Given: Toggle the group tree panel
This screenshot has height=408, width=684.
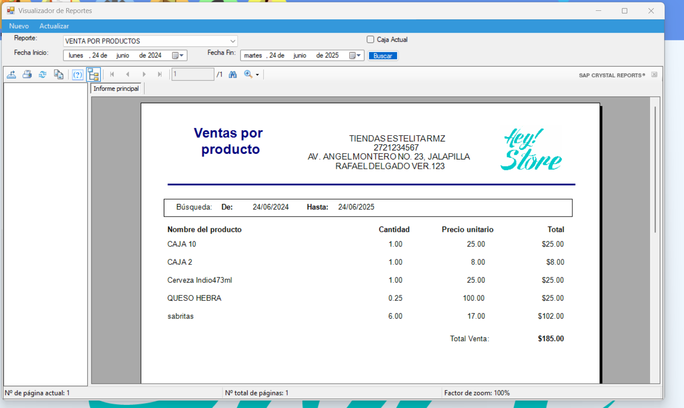Looking at the screenshot, I should coord(94,74).
